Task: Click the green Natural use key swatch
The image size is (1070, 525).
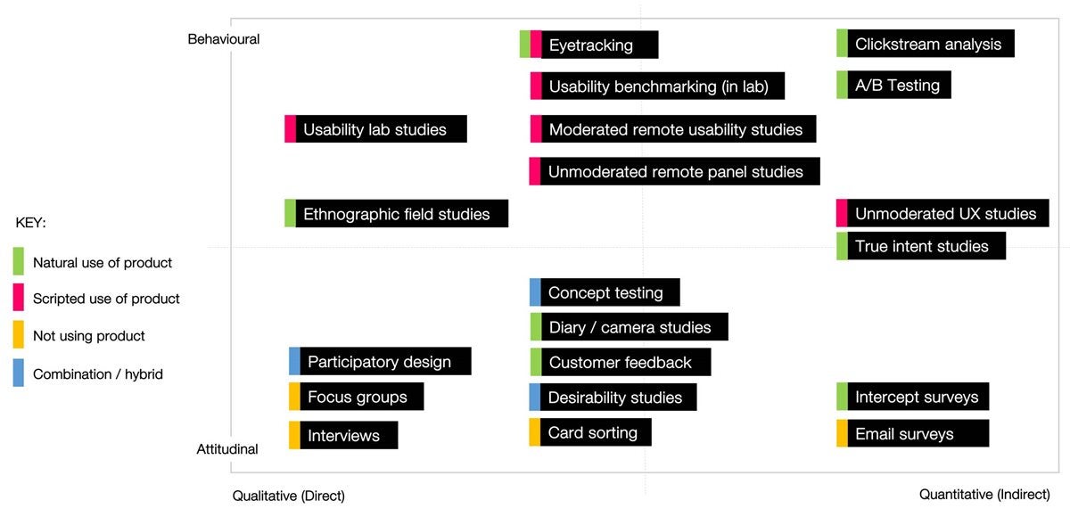Action: click(x=19, y=262)
